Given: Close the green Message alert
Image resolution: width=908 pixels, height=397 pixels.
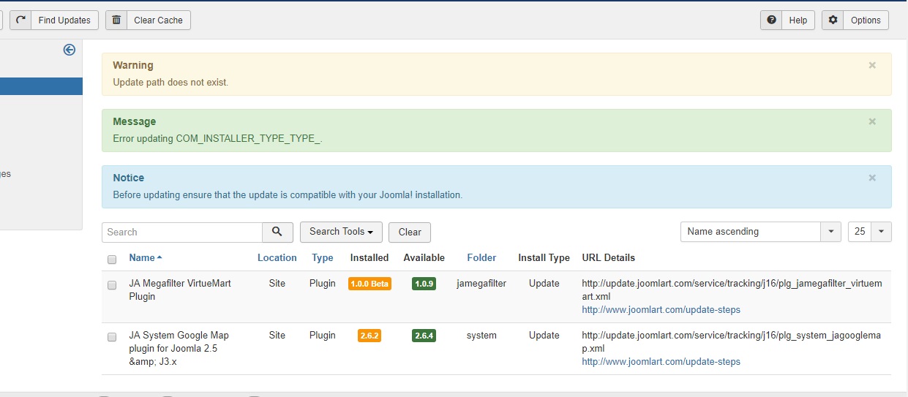Looking at the screenshot, I should pyautogui.click(x=871, y=121).
